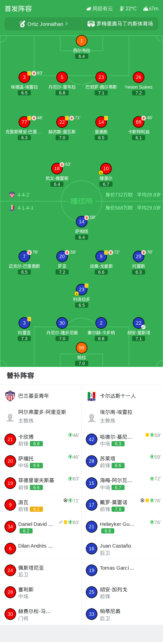
Task: Open substitute 戴罗-莫雷诺 rated 7.9
Action: click(x=122, y=505)
